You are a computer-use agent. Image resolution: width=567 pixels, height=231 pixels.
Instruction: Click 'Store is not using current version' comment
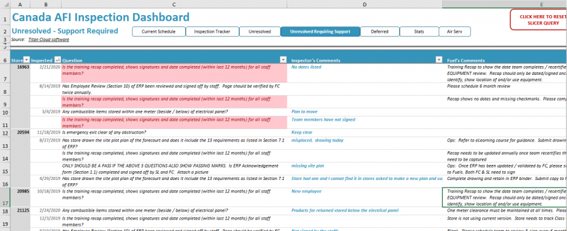(507, 218)
